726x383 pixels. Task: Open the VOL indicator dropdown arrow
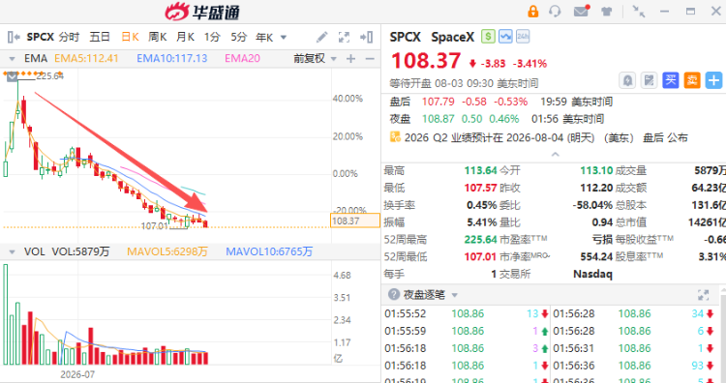click(12, 251)
